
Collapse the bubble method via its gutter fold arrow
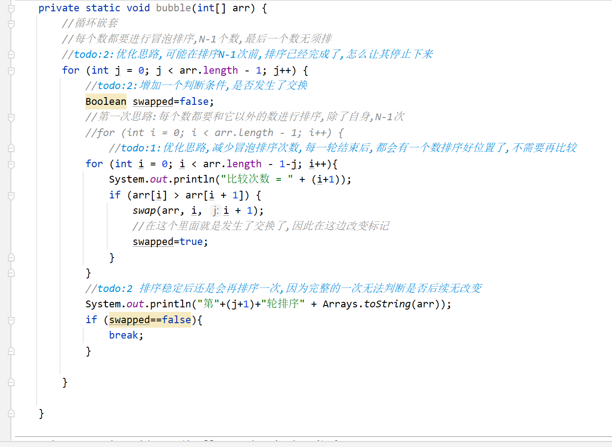tap(10, 8)
